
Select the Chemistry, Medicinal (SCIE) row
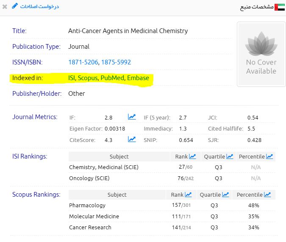[104, 167]
